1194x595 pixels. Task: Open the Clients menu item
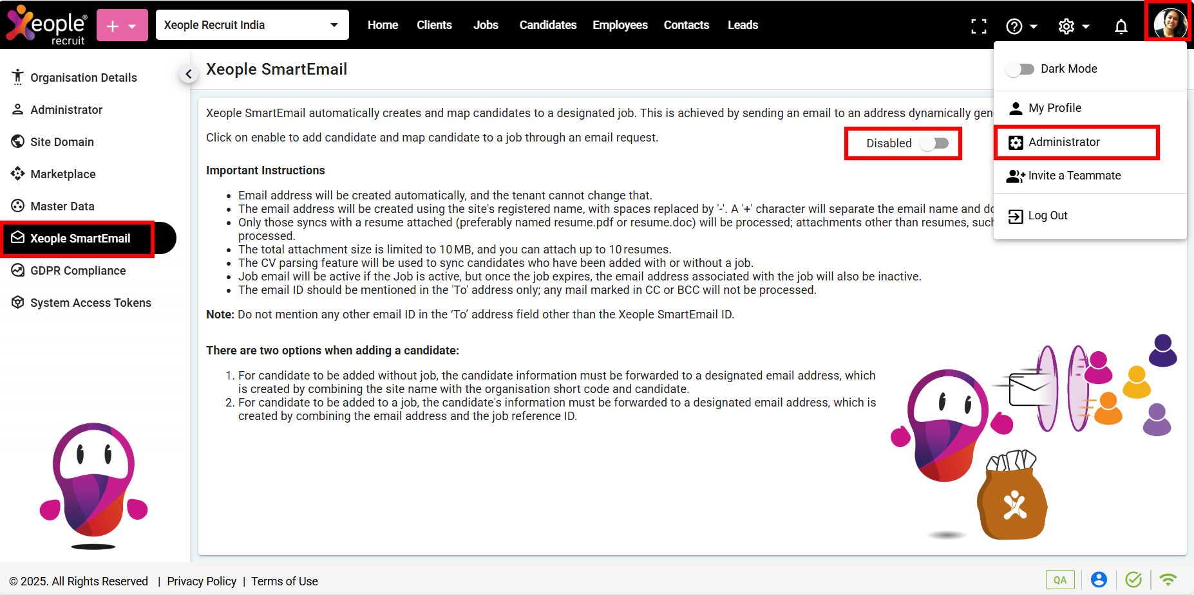pyautogui.click(x=434, y=25)
